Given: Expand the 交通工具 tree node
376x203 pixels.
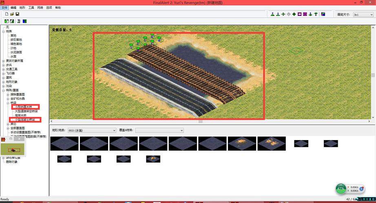Looking at the screenshot, I should [x=3, y=69].
